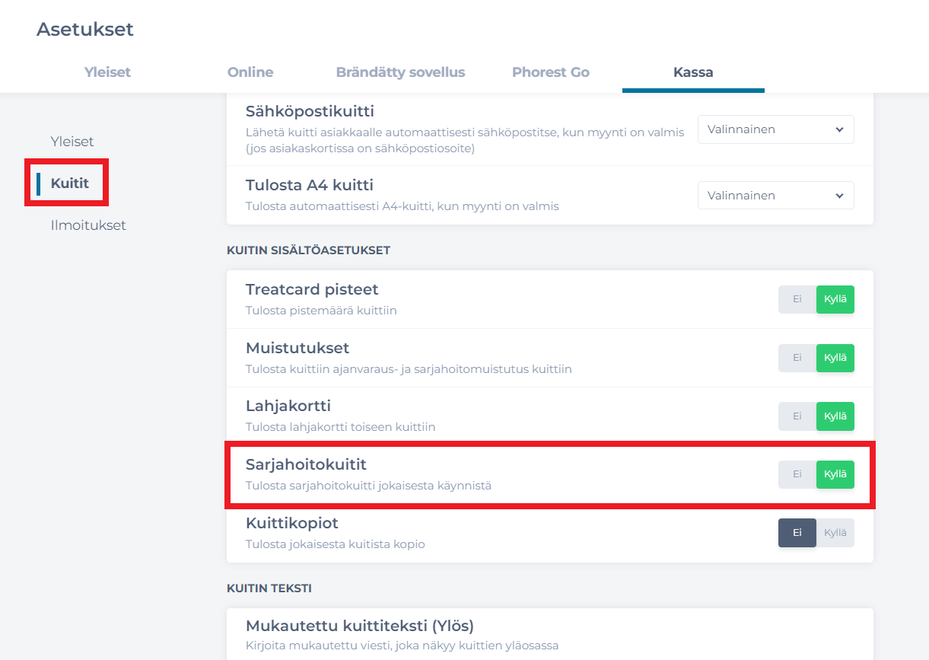
Task: Click the Kyllä button for Treatcard pisteet
Action: [x=835, y=299]
